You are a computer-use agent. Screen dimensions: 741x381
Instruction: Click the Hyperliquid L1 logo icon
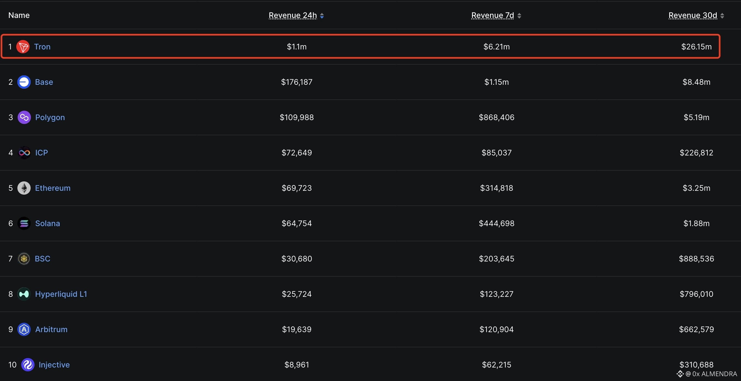click(24, 294)
